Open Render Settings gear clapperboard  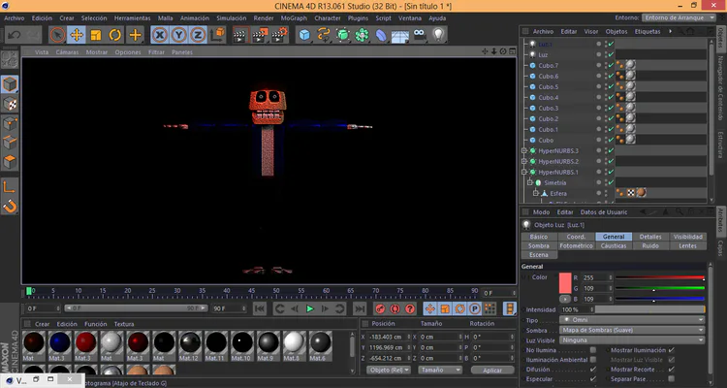tap(279, 35)
